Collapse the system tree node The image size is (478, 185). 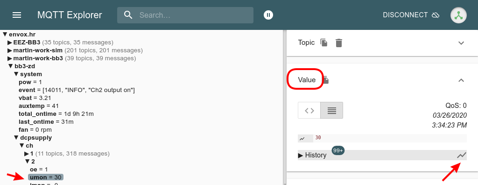pyautogui.click(x=16, y=74)
